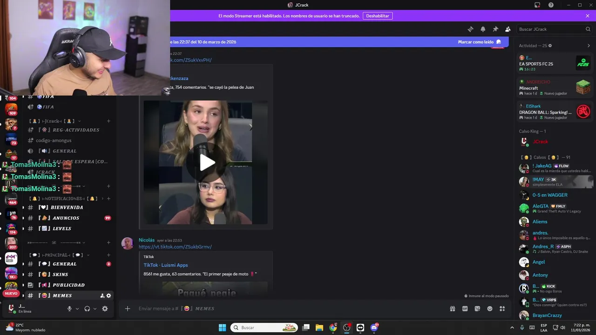
Task: Open the REG-ACTIVIDADES channel
Action: [68, 130]
